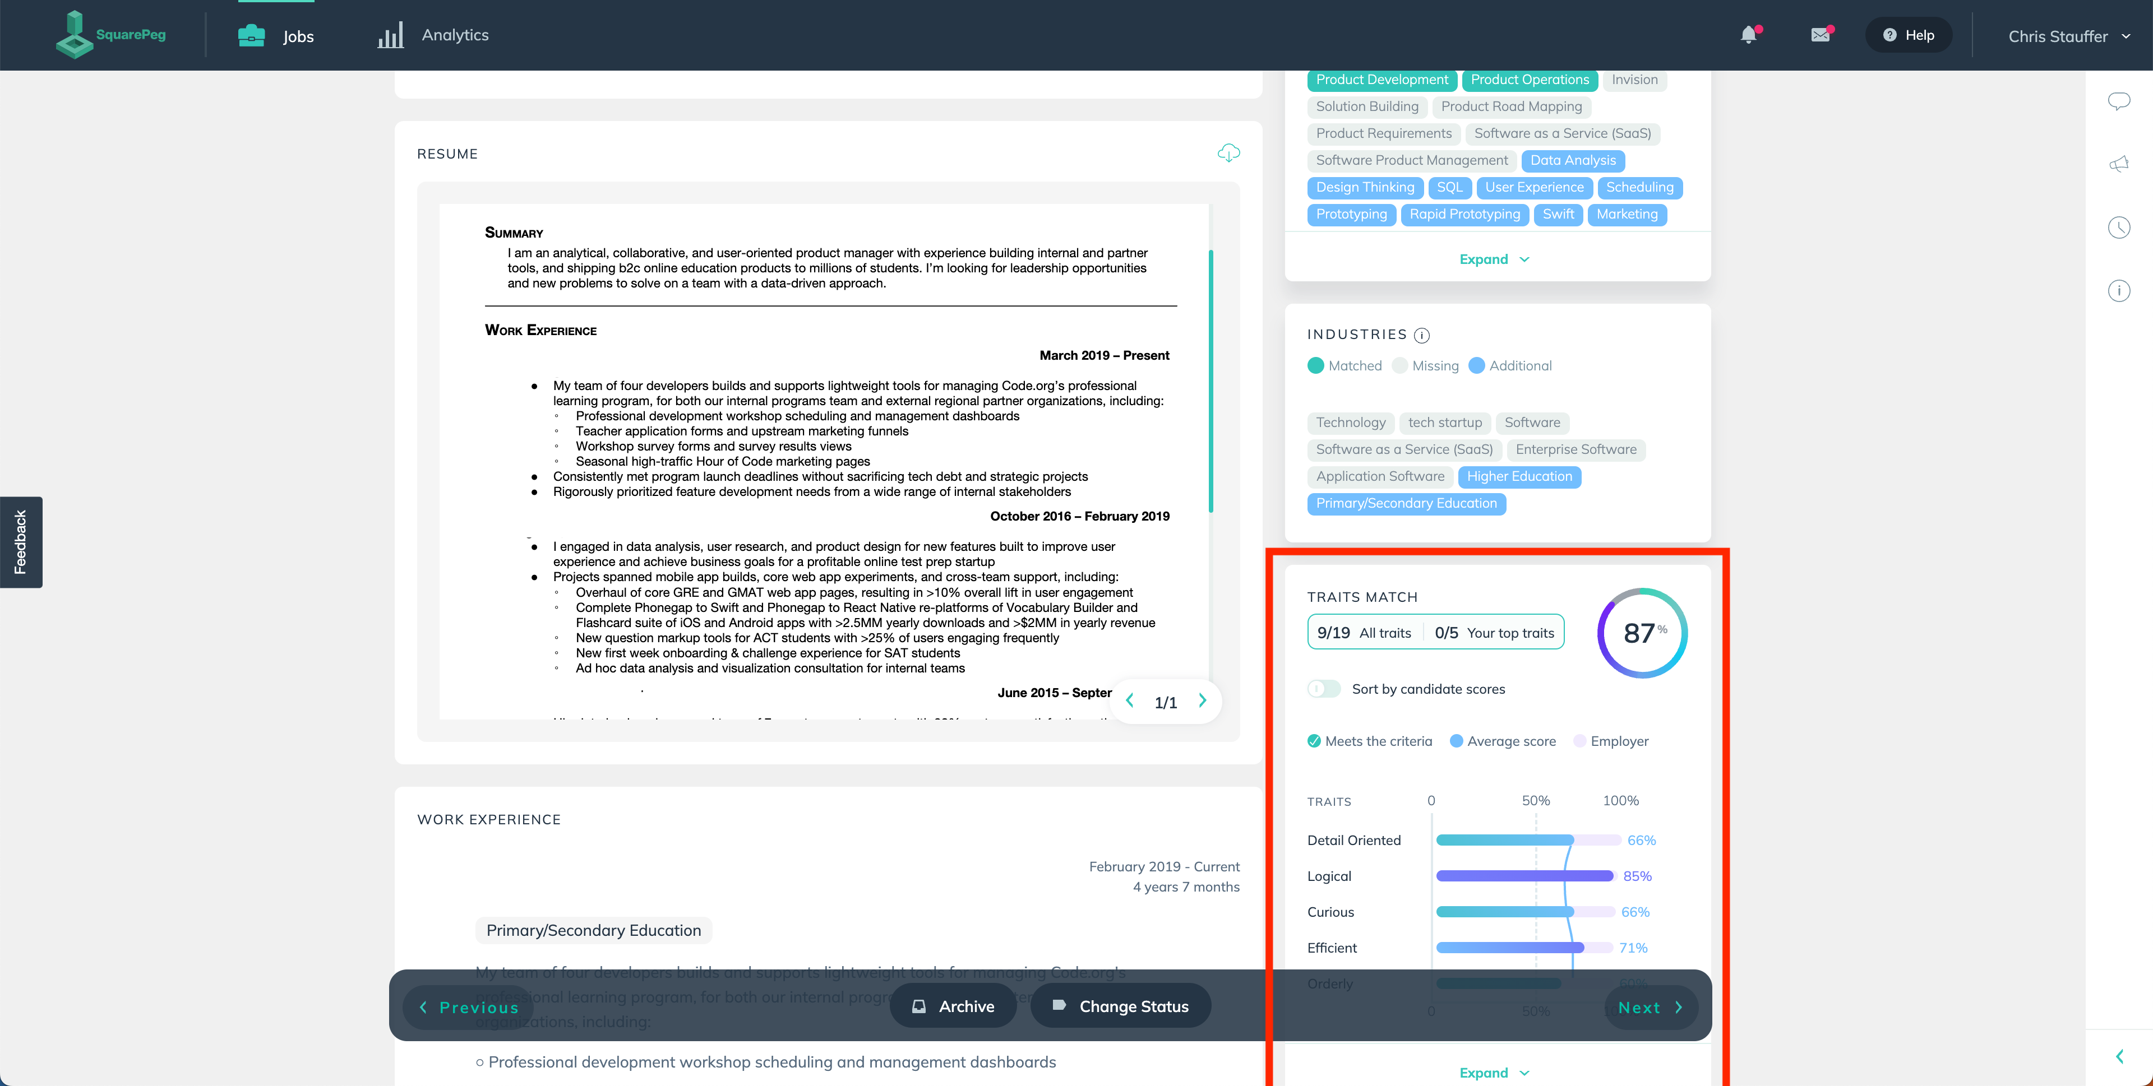This screenshot has width=2153, height=1086.
Task: Open the megaphone icon in sidebar
Action: pos(2119,164)
